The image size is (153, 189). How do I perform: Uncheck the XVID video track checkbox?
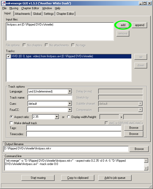point(9,56)
